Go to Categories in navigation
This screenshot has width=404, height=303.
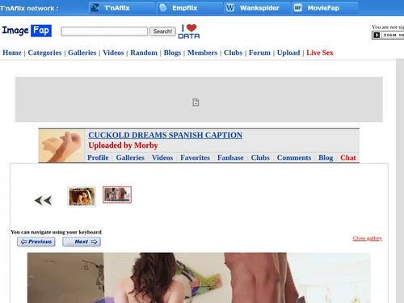[x=44, y=53]
